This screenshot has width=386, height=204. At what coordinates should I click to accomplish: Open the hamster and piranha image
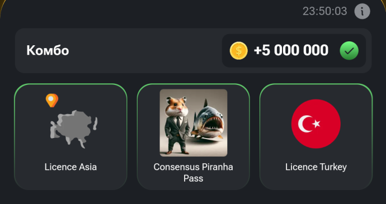tap(194, 123)
